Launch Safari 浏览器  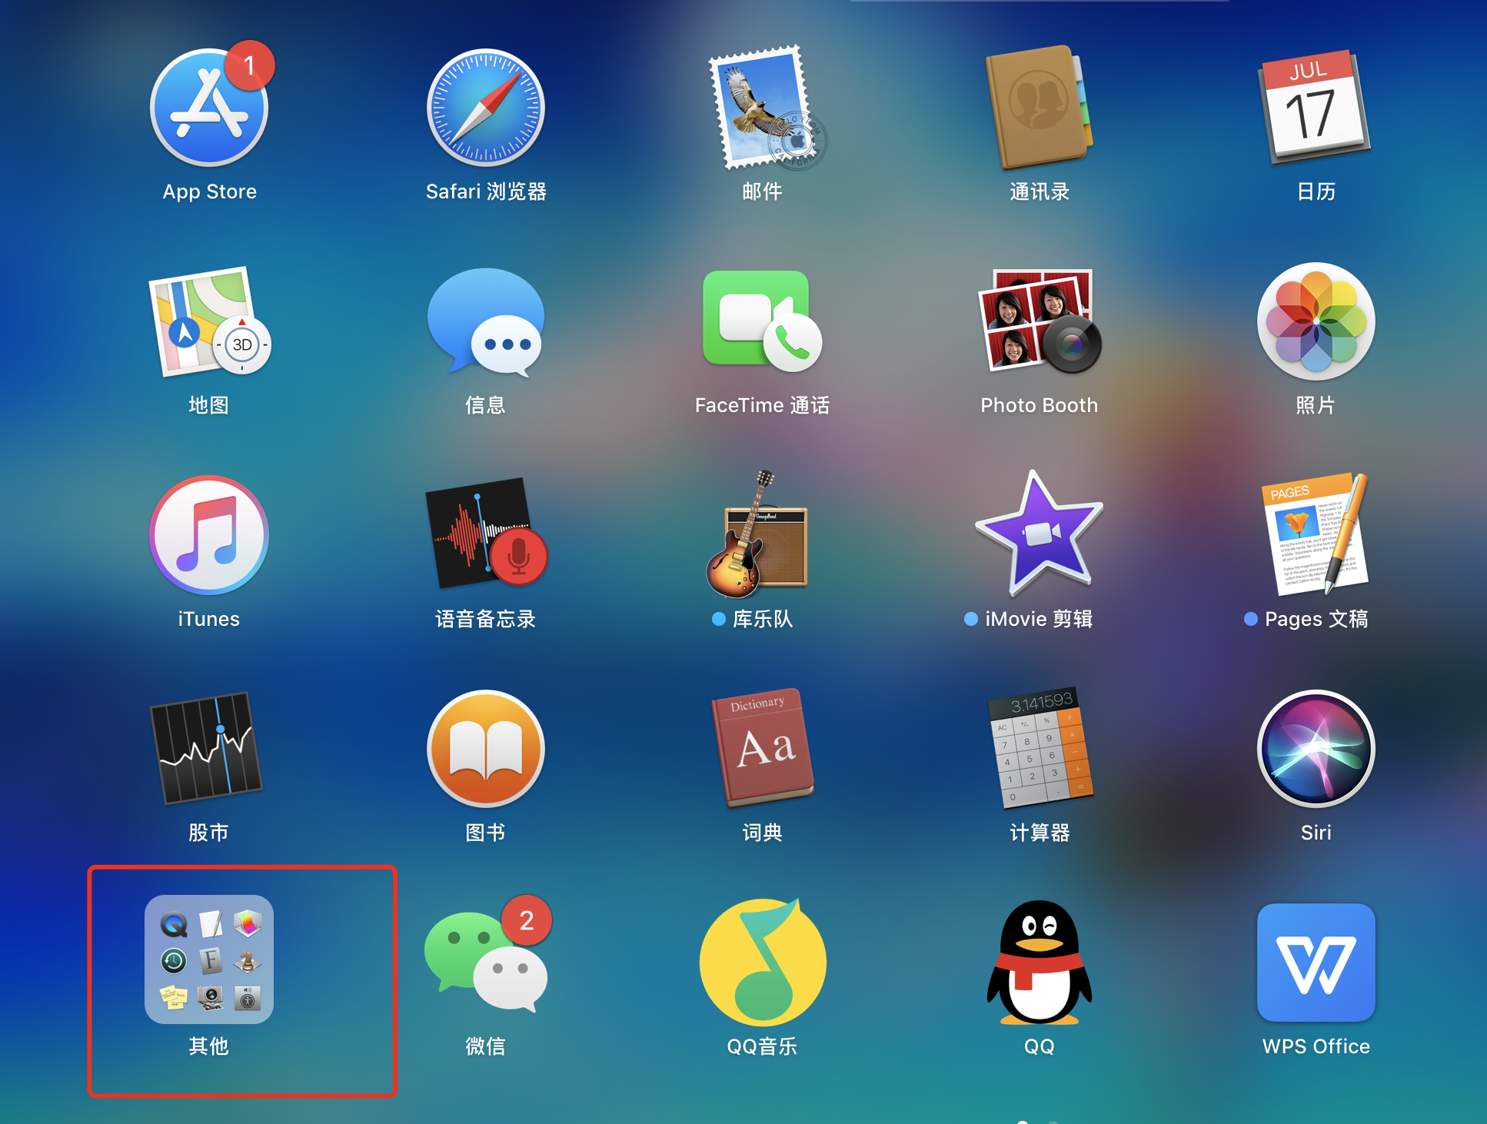(x=486, y=108)
